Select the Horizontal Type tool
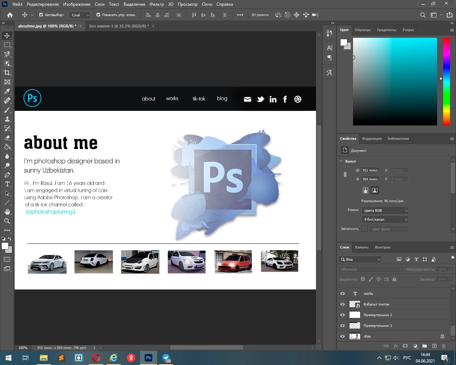The height and width of the screenshot is (365, 456). [x=7, y=184]
